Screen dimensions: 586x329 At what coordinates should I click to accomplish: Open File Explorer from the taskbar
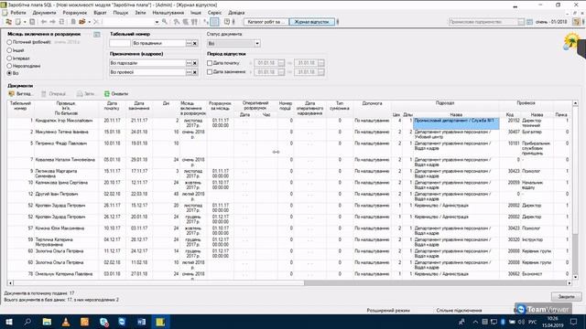coord(47,322)
